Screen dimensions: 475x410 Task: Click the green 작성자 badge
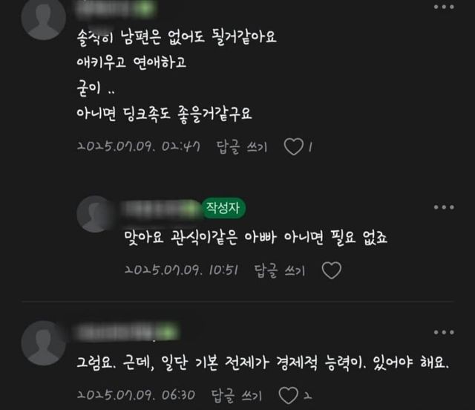223,208
